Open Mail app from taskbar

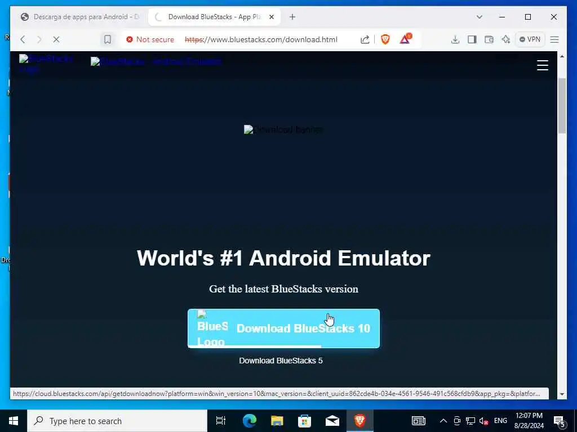(x=332, y=421)
